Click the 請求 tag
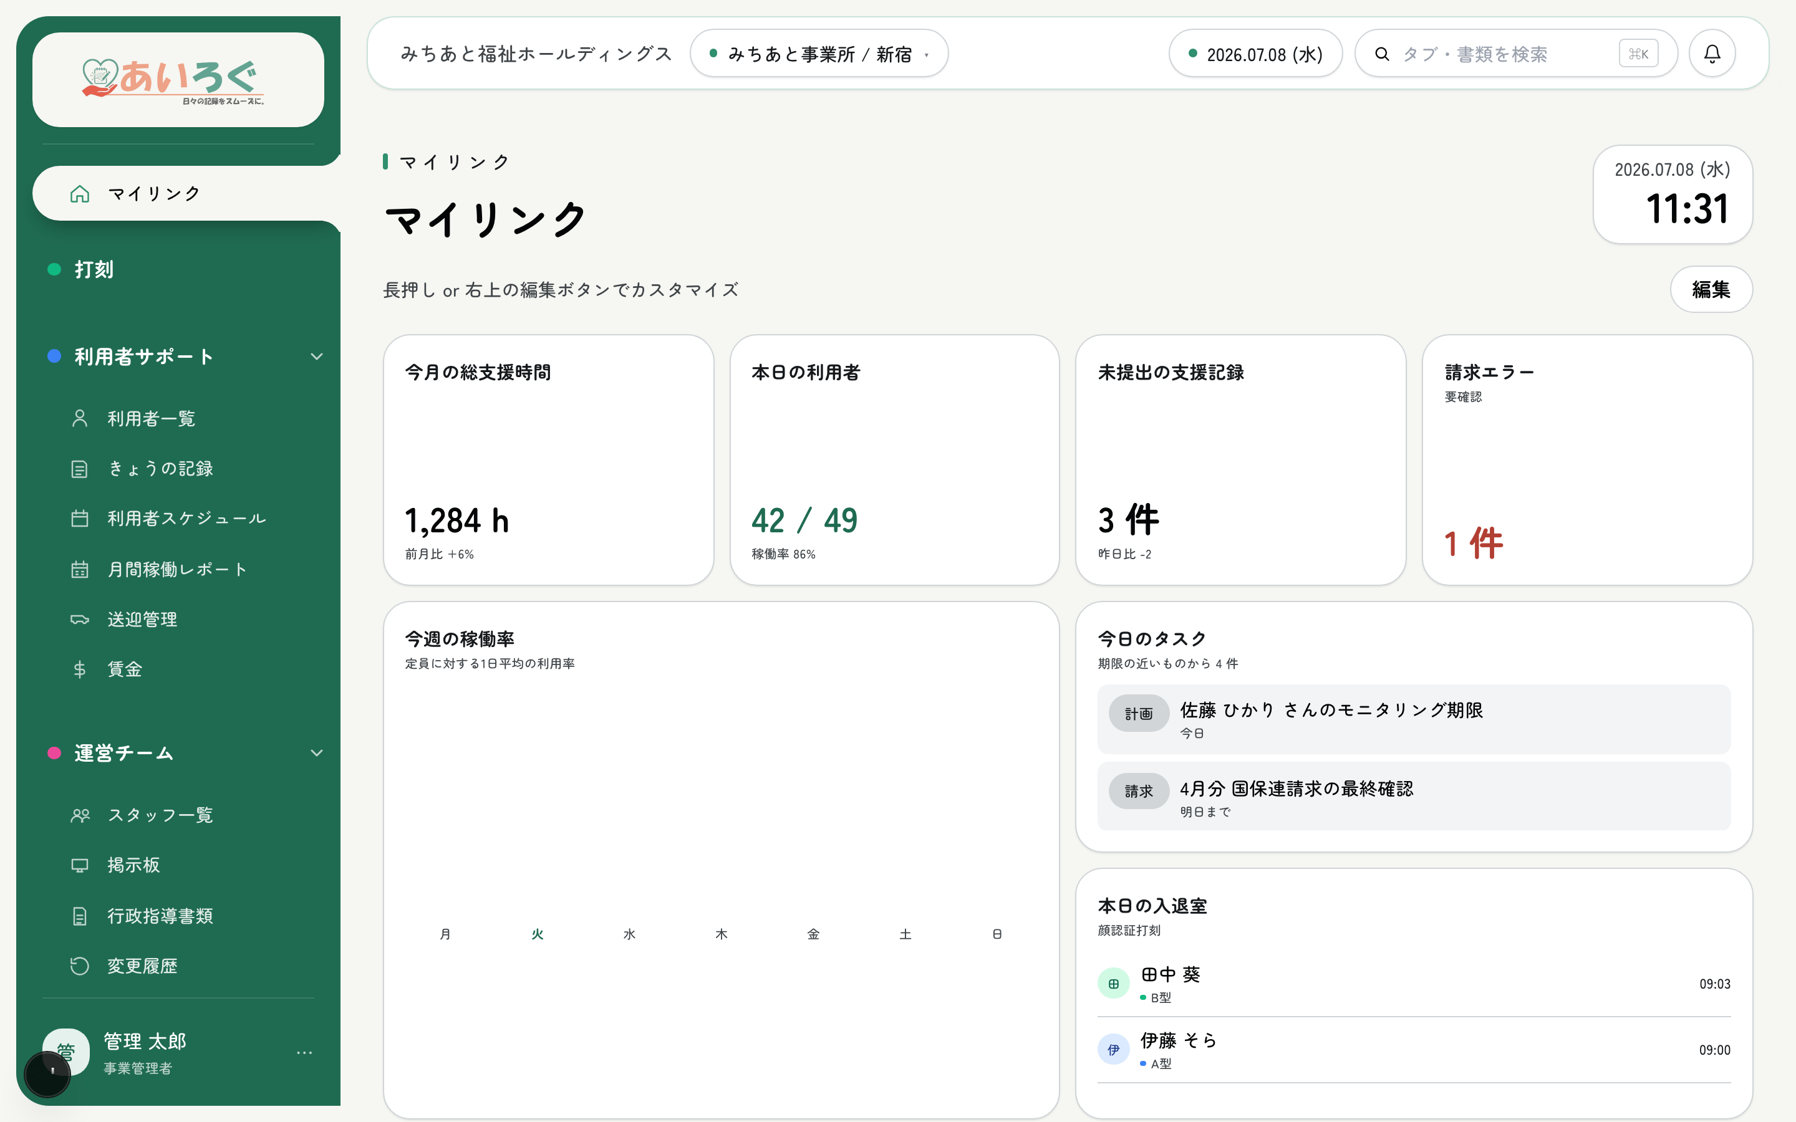The image size is (1796, 1122). point(1139,791)
